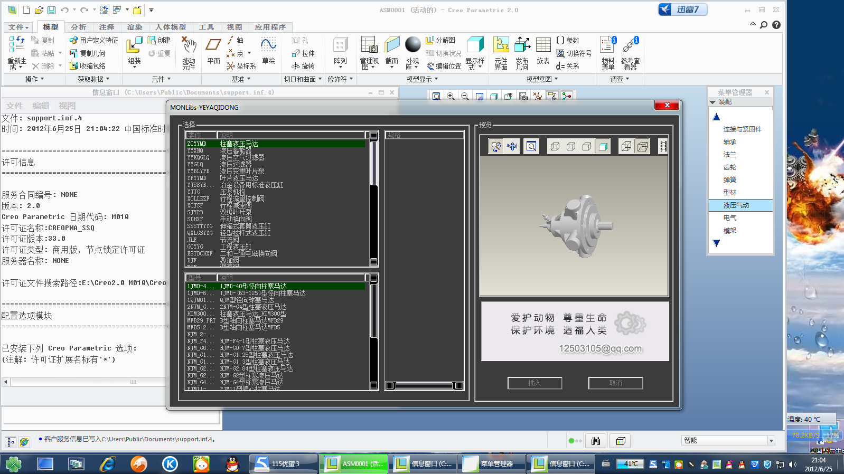Switch to the 分析 ribbon tab
This screenshot has height=474, width=844.
79,27
